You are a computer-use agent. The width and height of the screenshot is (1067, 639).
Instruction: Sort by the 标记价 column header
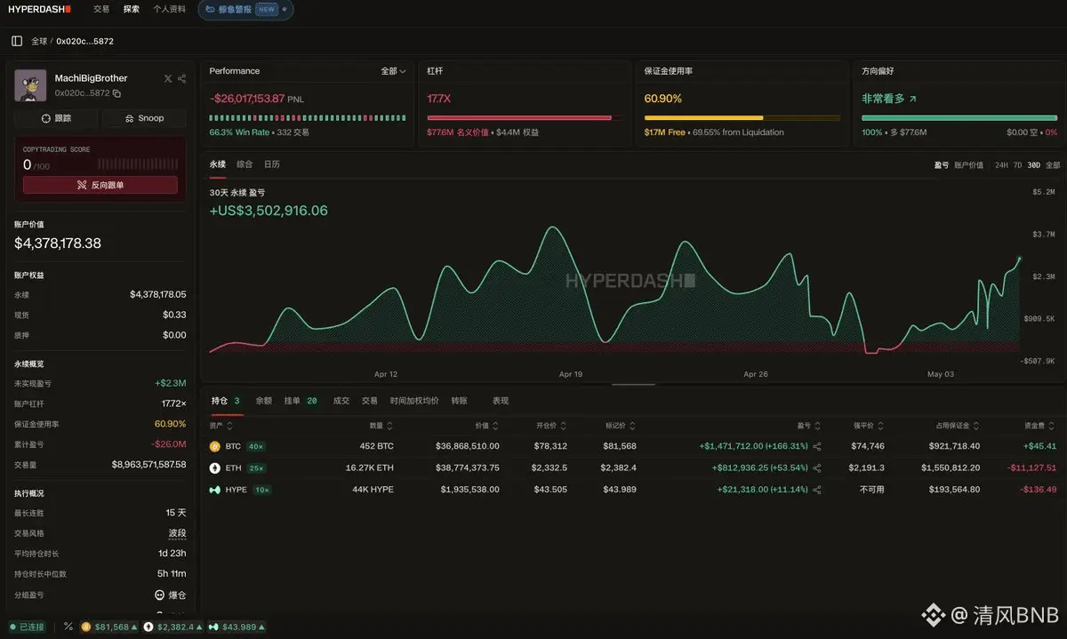point(622,426)
